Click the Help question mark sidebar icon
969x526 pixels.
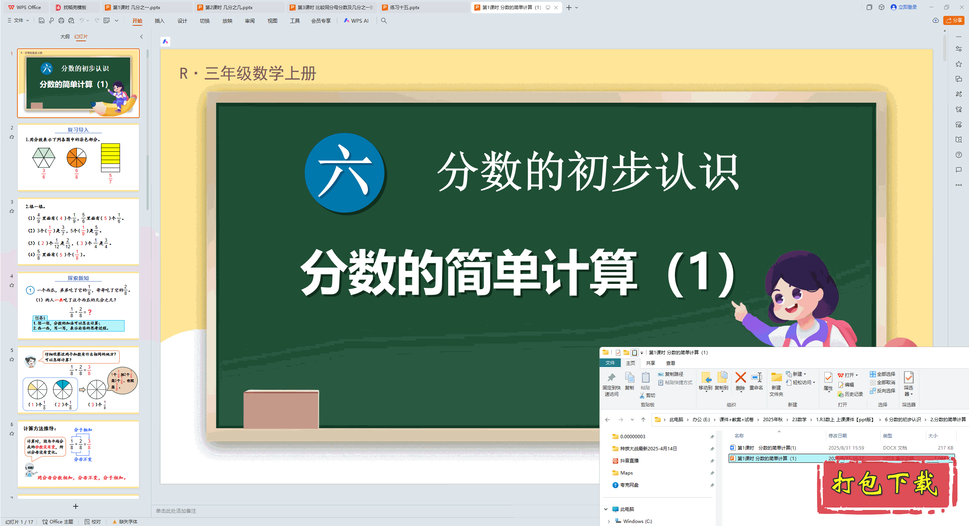(958, 155)
